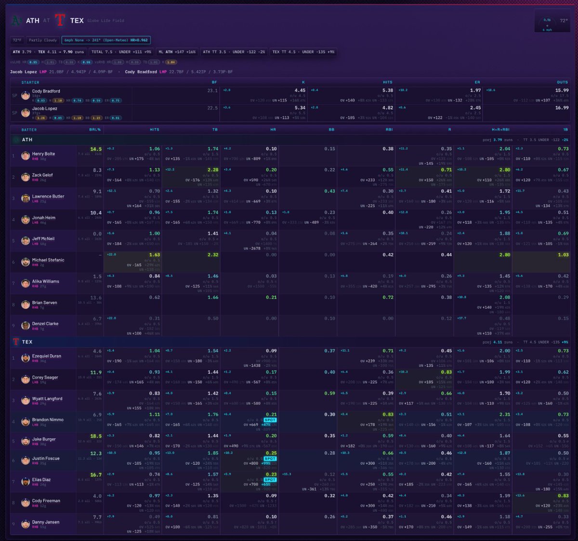
Task: Click the SPOT badge on Elias Diaz's HR
Action: 270,480
